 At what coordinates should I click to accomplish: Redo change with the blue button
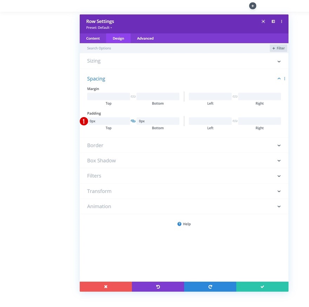(x=210, y=287)
